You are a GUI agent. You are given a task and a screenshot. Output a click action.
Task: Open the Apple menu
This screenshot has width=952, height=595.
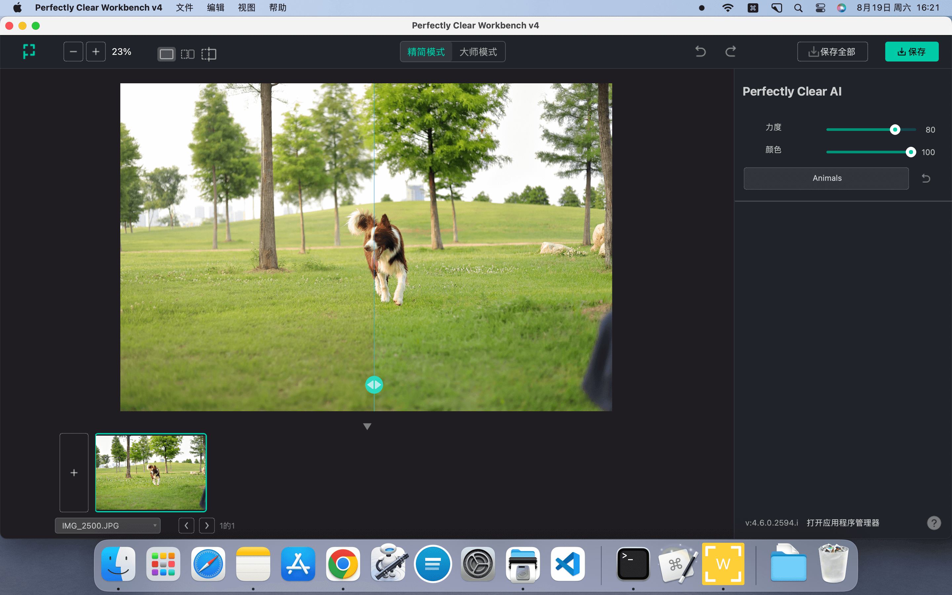[x=18, y=8]
